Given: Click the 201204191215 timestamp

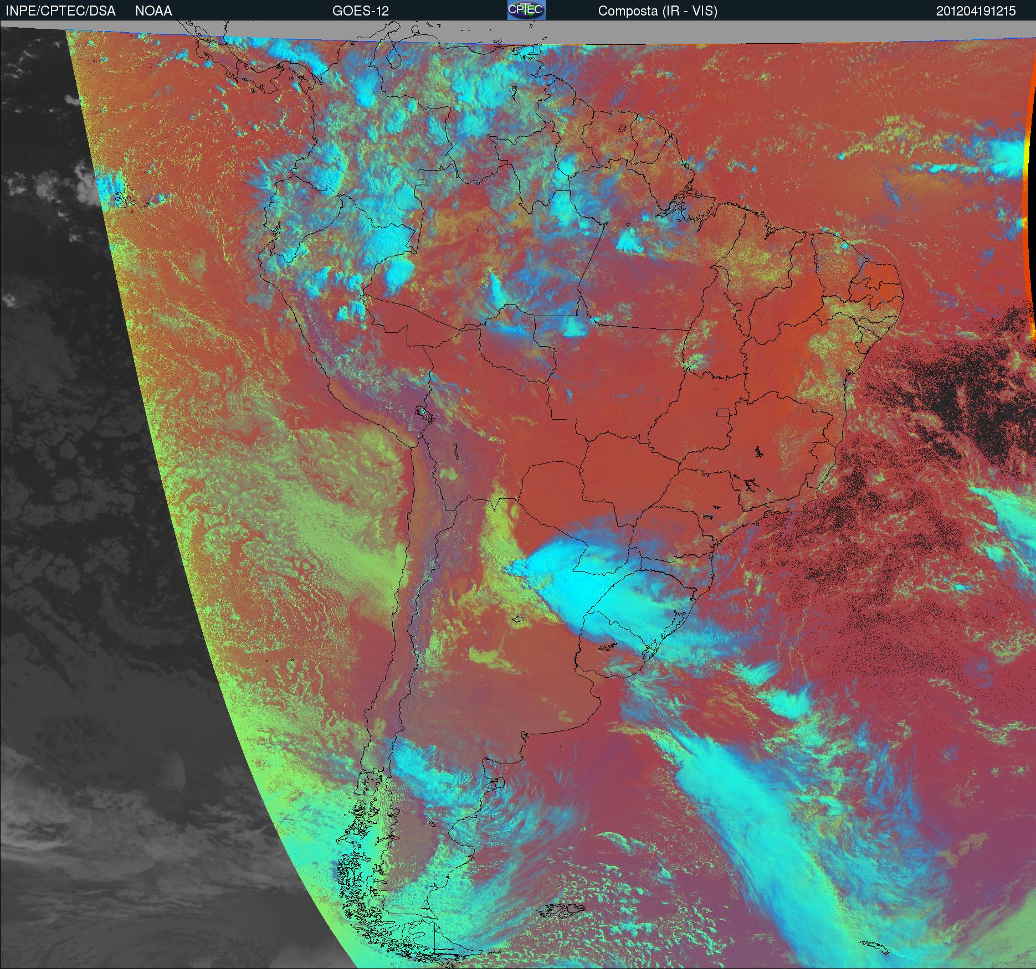Looking at the screenshot, I should [x=976, y=11].
